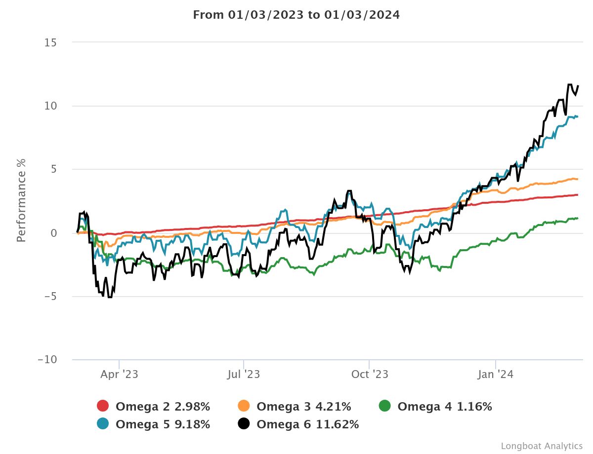This screenshot has width=593, height=454.
Task: Click the orange Omega 3 legend marker
Action: pyautogui.click(x=244, y=407)
